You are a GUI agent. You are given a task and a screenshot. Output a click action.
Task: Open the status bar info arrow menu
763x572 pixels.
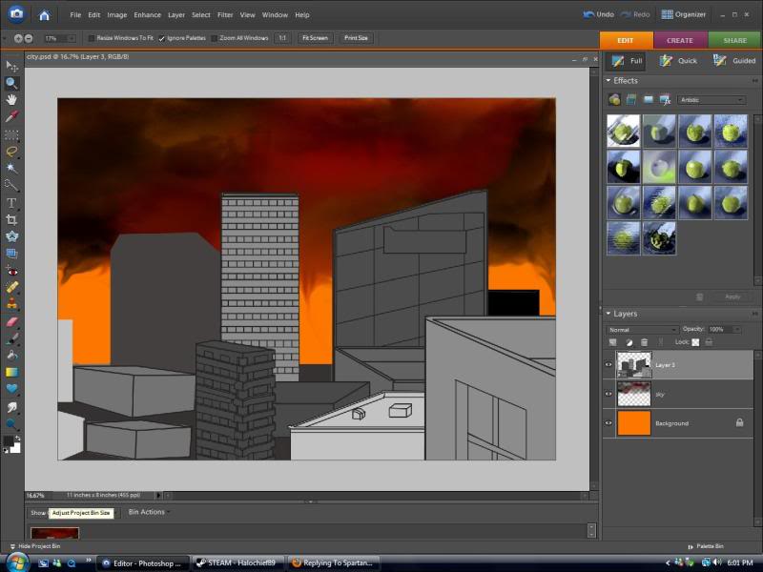coord(158,495)
